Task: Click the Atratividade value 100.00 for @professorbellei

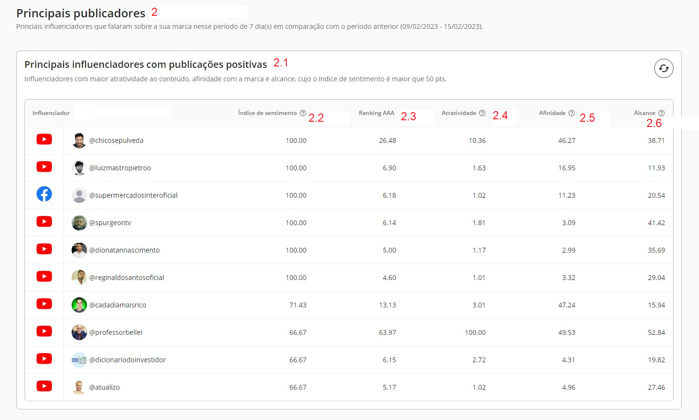Action: click(475, 332)
